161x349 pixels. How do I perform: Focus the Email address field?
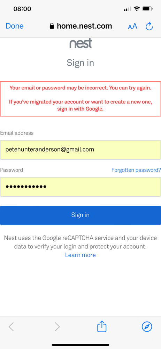80,150
